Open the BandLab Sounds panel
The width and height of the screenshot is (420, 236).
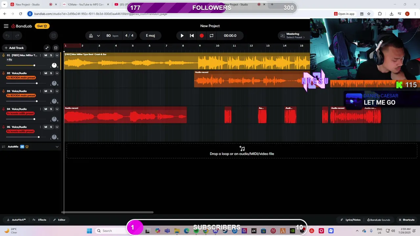[379, 220]
